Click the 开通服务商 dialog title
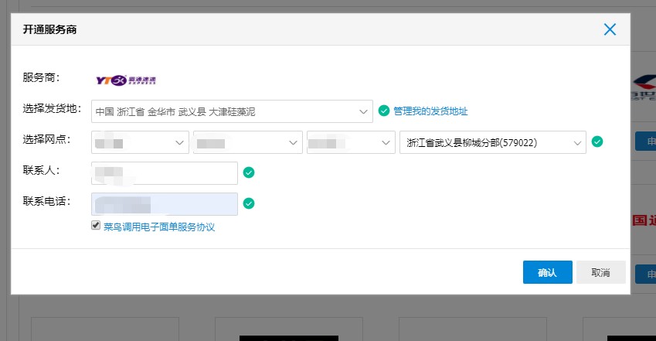This screenshot has width=656, height=341. (x=49, y=29)
